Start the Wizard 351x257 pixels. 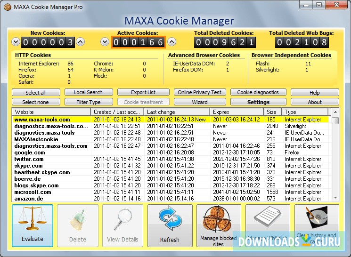(x=200, y=102)
